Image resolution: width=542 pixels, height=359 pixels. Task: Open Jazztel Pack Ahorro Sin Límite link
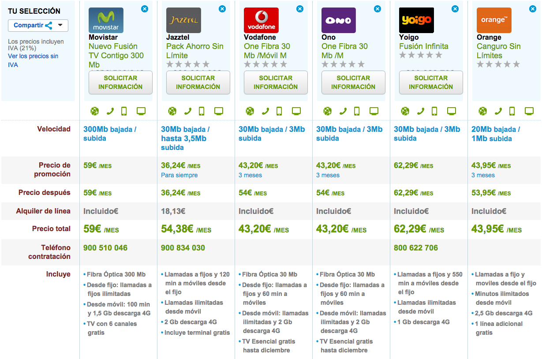pos(194,51)
